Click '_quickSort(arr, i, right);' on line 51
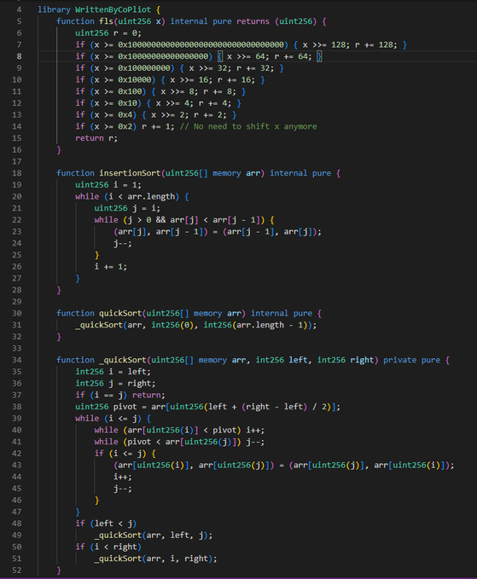Screen dimensions: 477x579 [155, 559]
